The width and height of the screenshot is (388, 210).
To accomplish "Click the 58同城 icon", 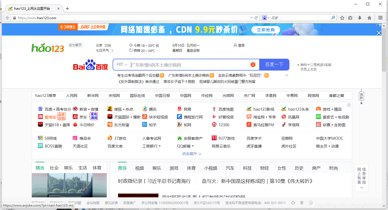I will coord(40,138).
